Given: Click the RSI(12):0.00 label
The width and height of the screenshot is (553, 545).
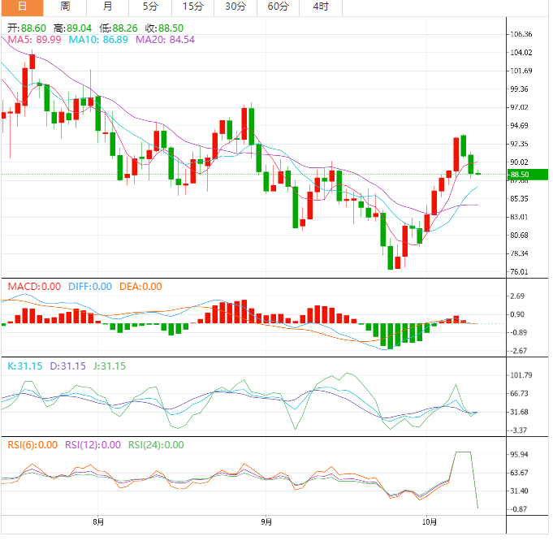Looking at the screenshot, I should coord(93,445).
